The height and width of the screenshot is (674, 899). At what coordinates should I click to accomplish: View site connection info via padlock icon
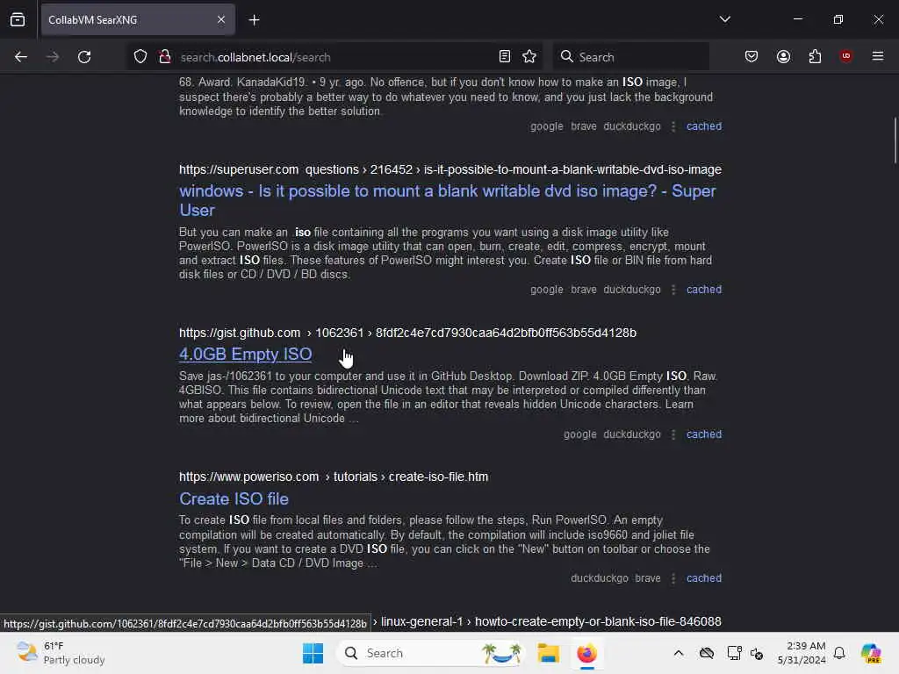[165, 57]
